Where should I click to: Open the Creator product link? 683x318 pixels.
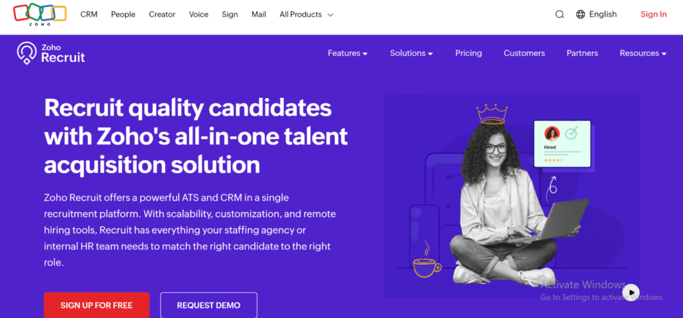click(162, 15)
